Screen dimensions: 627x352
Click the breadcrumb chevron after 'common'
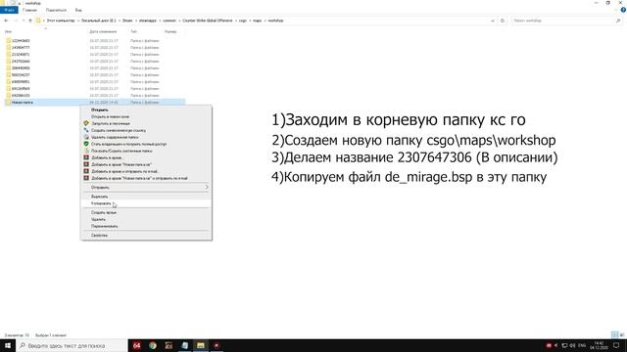pyautogui.click(x=179, y=21)
